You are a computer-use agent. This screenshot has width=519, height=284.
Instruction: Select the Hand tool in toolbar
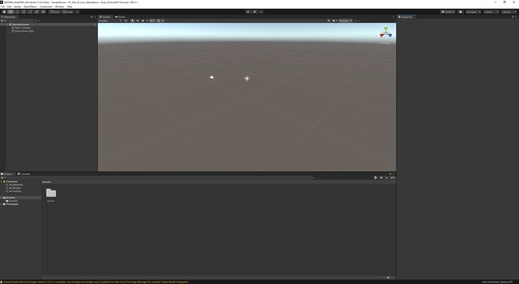(x=5, y=12)
